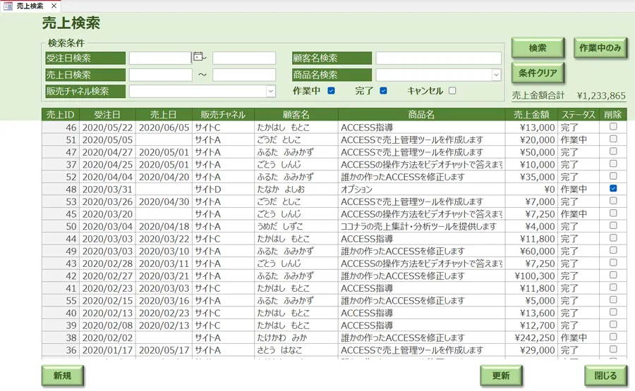Expand the 販売チャネル検索 dropdown list
Image resolution: width=635 pixels, height=391 pixels.
point(270,92)
